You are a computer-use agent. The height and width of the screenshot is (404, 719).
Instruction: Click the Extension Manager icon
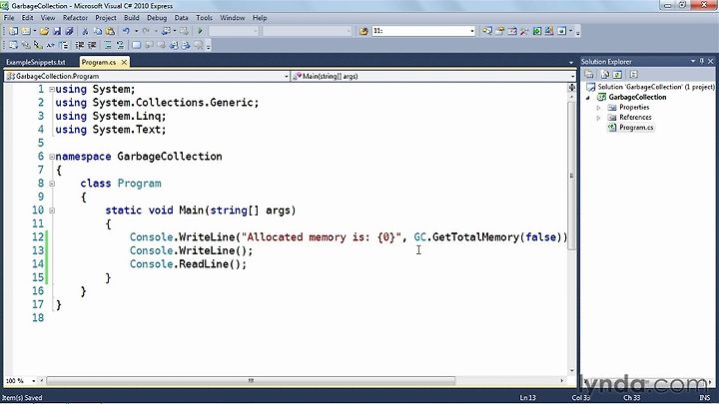(549, 31)
